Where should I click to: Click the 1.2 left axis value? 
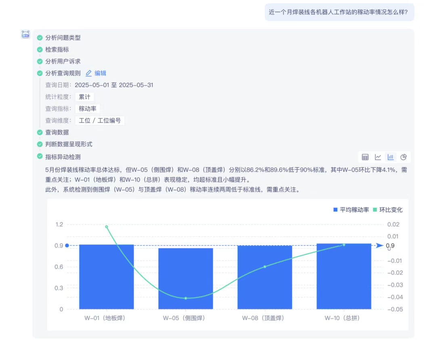pos(59,224)
